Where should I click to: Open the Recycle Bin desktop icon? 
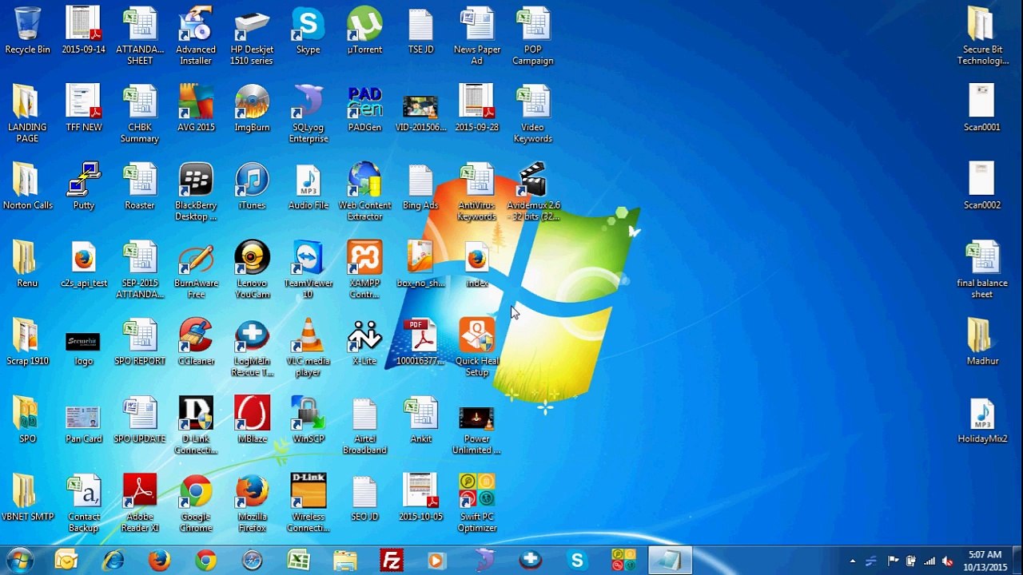point(27,30)
